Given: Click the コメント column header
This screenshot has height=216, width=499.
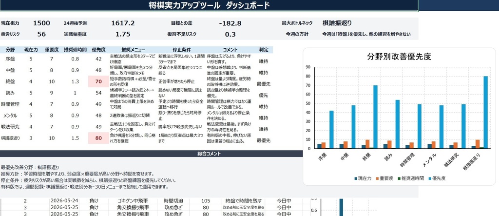Looking at the screenshot, I should pyautogui.click(x=230, y=50).
